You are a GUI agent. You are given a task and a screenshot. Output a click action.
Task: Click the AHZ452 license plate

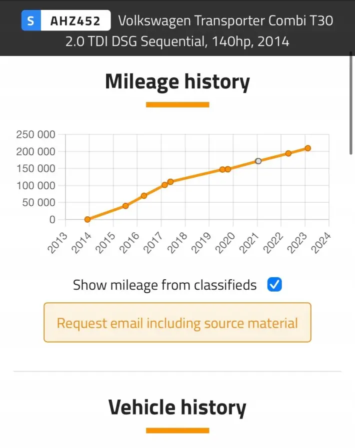[x=75, y=21]
